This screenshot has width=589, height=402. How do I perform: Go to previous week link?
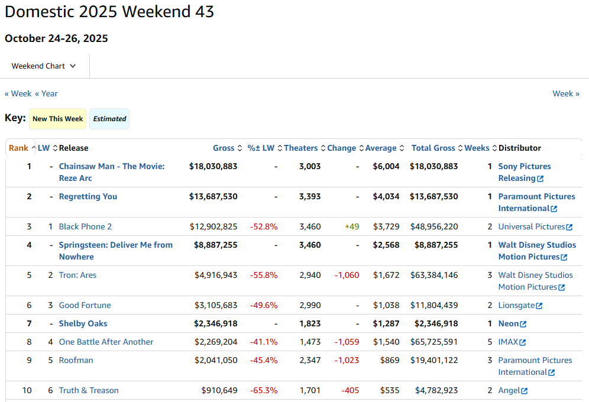(18, 93)
